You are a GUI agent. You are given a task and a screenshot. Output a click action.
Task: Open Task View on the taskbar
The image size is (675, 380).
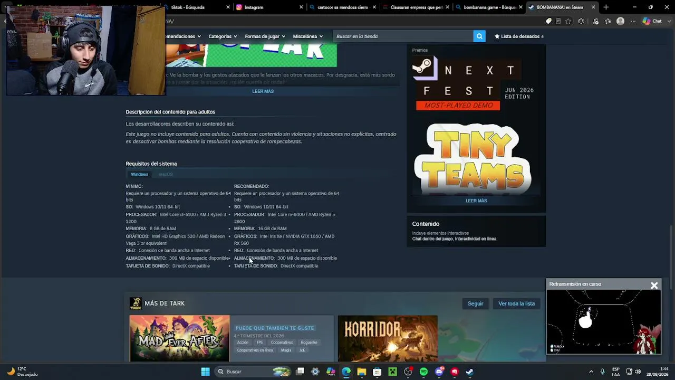[300, 372]
